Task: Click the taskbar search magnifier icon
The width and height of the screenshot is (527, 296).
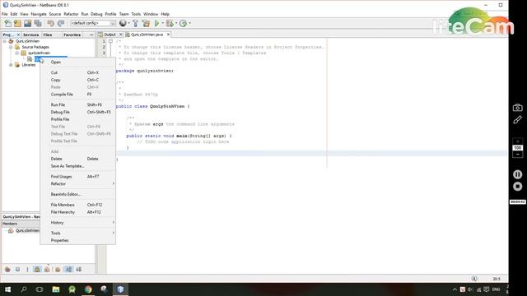Action: tap(24, 289)
